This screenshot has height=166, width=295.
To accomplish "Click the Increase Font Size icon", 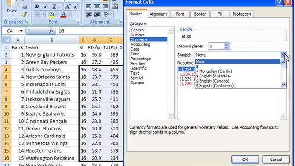I will point(67,7).
